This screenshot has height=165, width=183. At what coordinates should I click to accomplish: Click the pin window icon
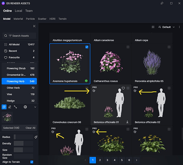pyautogui.click(x=162, y=3)
